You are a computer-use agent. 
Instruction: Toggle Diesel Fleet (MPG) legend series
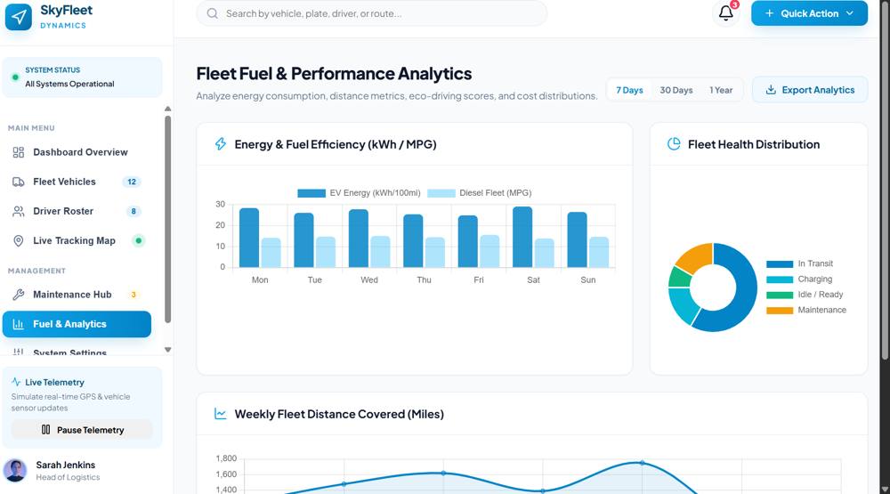point(479,193)
